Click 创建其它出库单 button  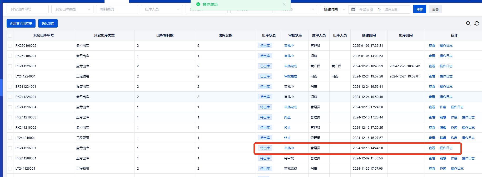tap(21, 23)
